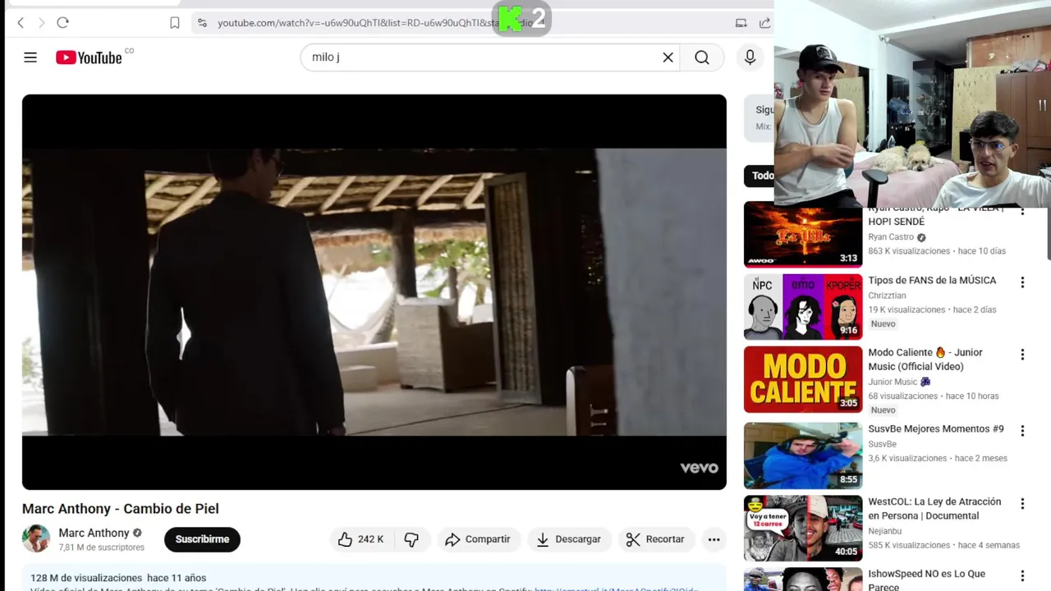Screen dimensions: 1051x591
Task: Open options menu for IshowSpeed video
Action: pyautogui.click(x=1022, y=575)
